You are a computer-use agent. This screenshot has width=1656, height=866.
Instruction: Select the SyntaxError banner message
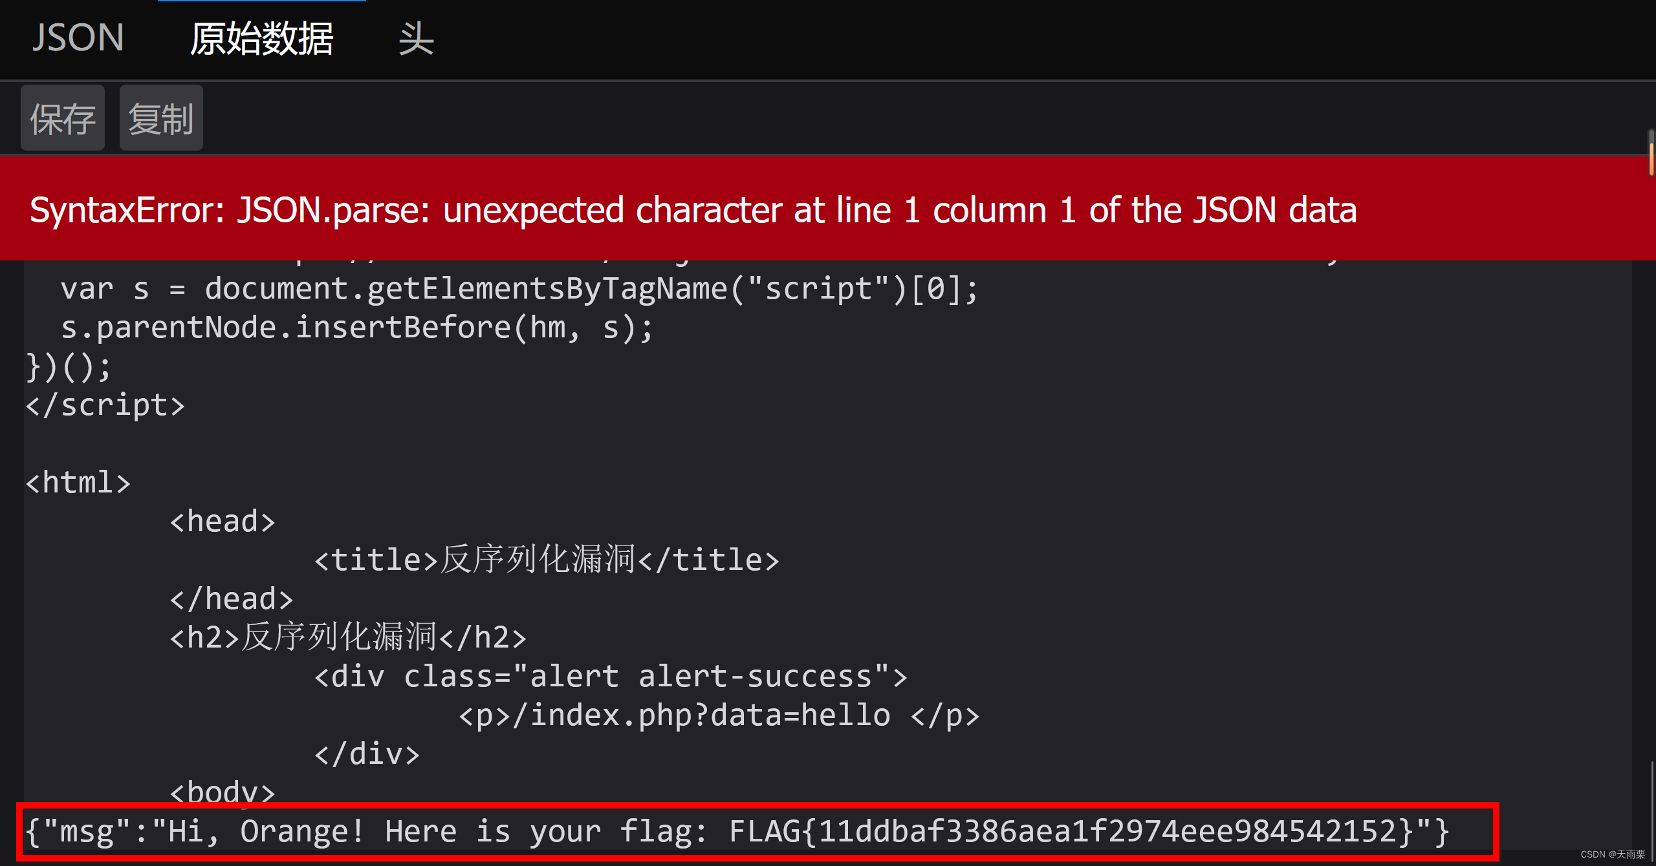(x=692, y=209)
